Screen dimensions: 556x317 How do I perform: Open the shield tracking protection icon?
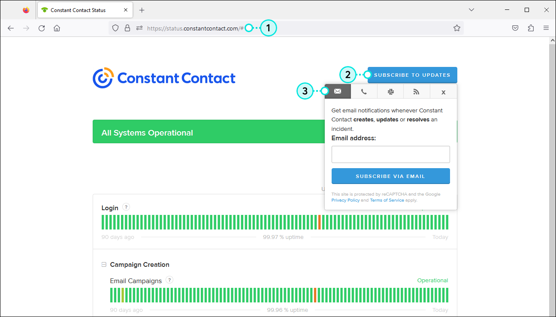(115, 28)
